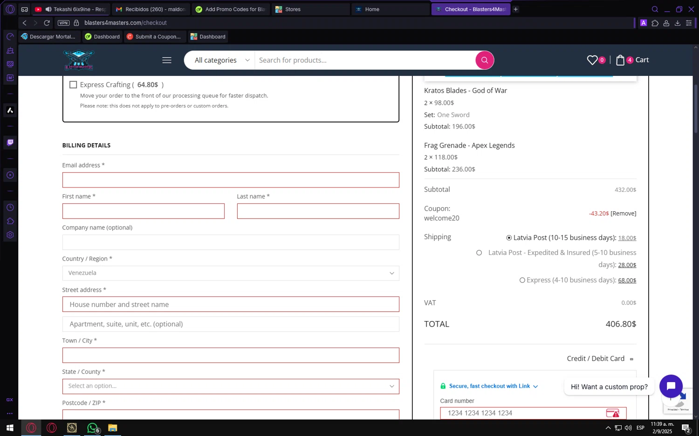Toggle the VPN badge in address bar
This screenshot has height=436, width=699.
pyautogui.click(x=63, y=23)
